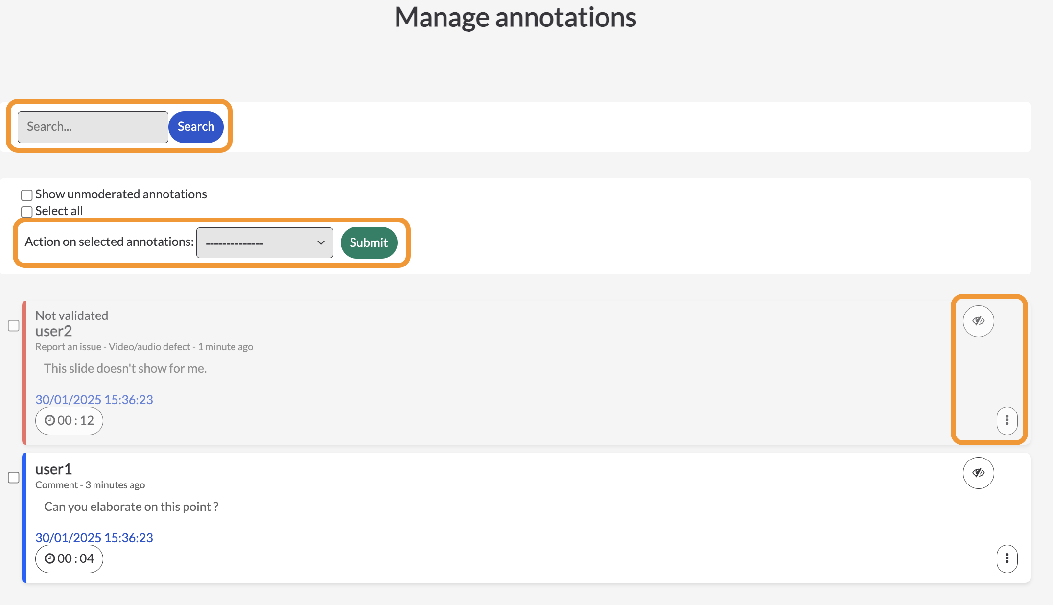This screenshot has height=605, width=1053.
Task: Jump to 00:04 timecode badge
Action: tap(69, 558)
